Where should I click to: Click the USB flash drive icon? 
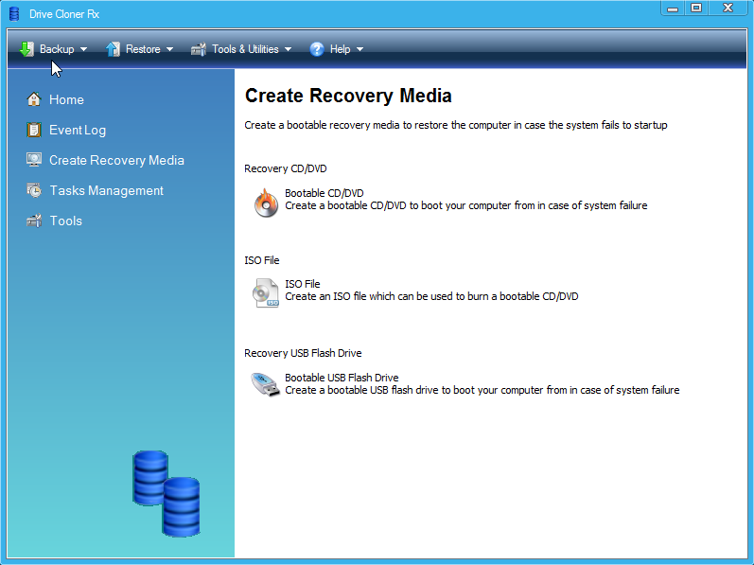pyautogui.click(x=266, y=384)
